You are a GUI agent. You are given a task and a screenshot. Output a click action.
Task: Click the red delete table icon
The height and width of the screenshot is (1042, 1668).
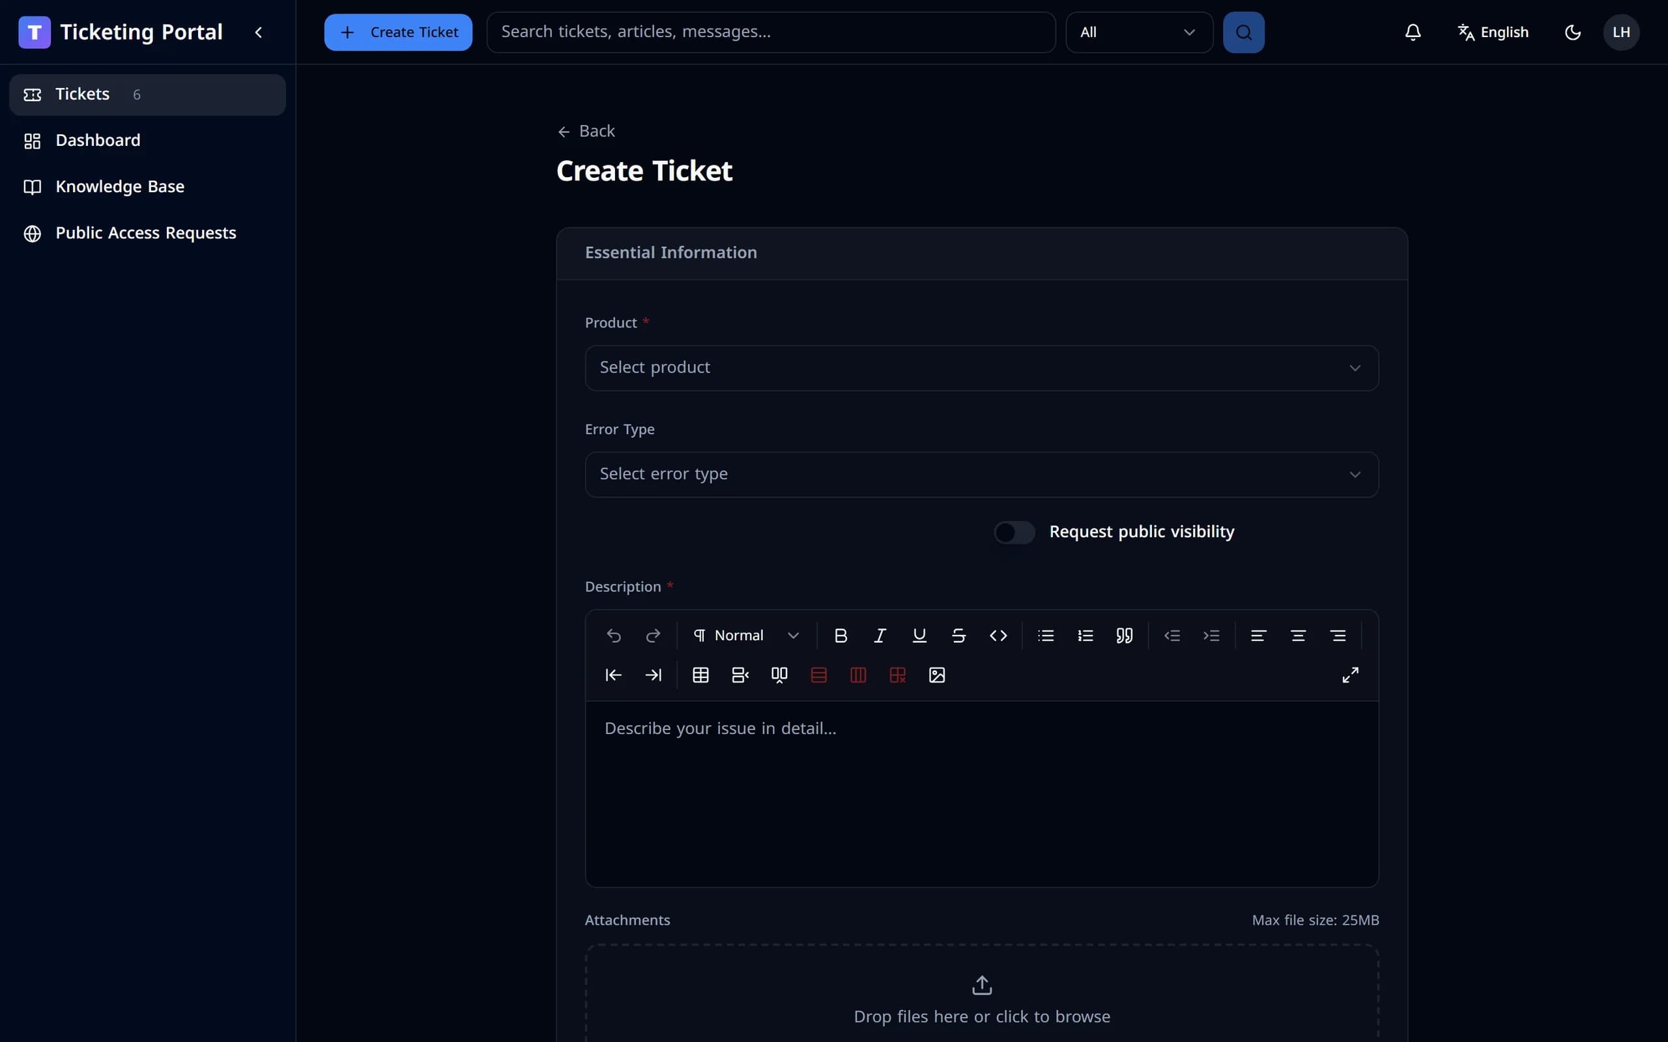pos(897,675)
